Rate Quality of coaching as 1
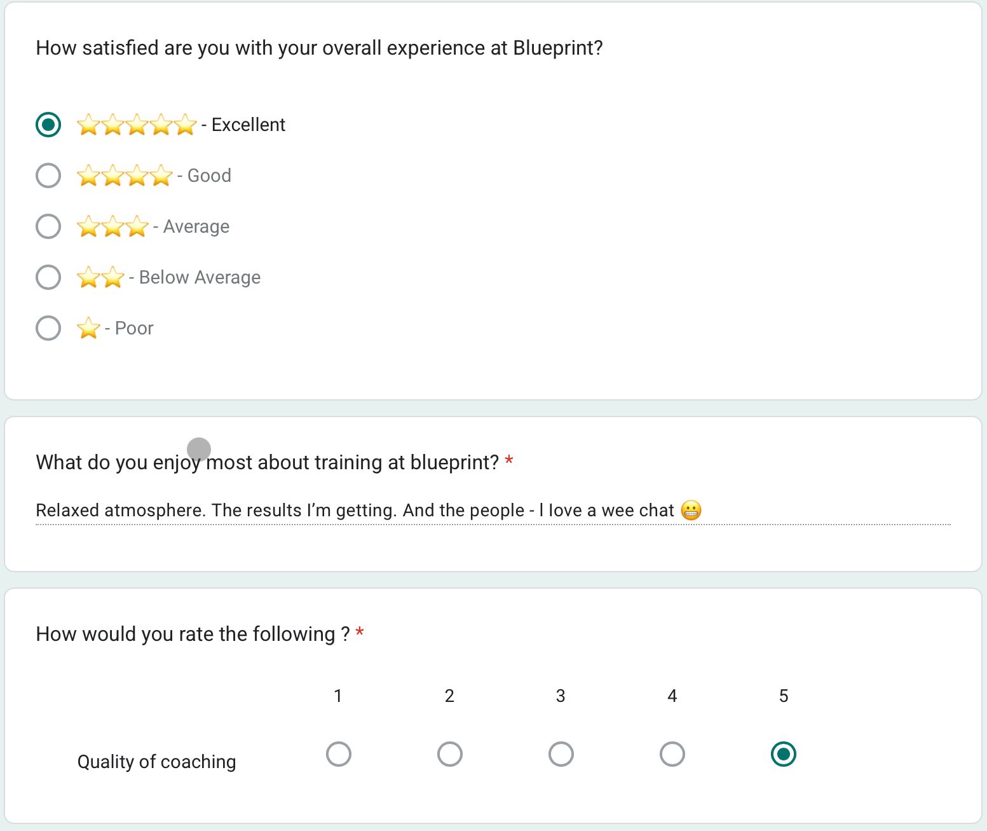The height and width of the screenshot is (831, 987). (338, 754)
